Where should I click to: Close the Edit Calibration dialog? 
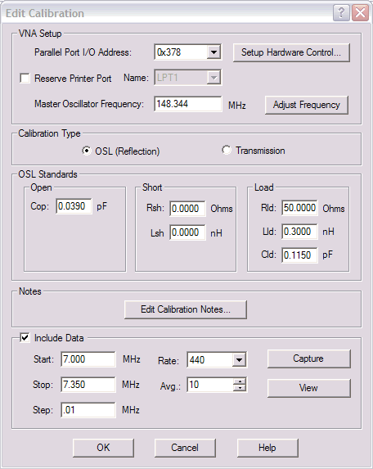(360, 13)
